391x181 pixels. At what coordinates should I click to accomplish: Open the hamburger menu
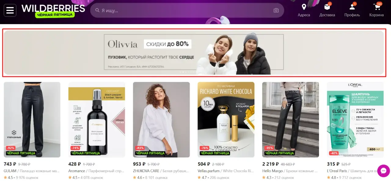point(10,10)
